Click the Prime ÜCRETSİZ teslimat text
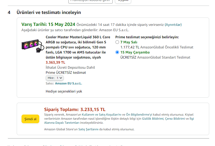The image size is (215, 146). pyautogui.click(x=66, y=72)
